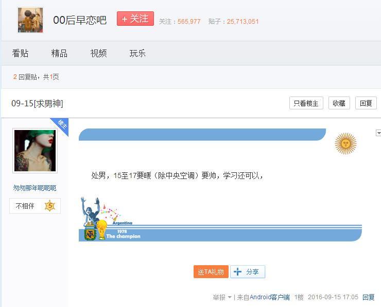This screenshot has width=381, height=307.
Task: Go to the 视频 tab
Action: click(98, 53)
